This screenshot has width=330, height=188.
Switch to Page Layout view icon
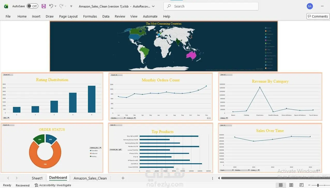point(291,185)
